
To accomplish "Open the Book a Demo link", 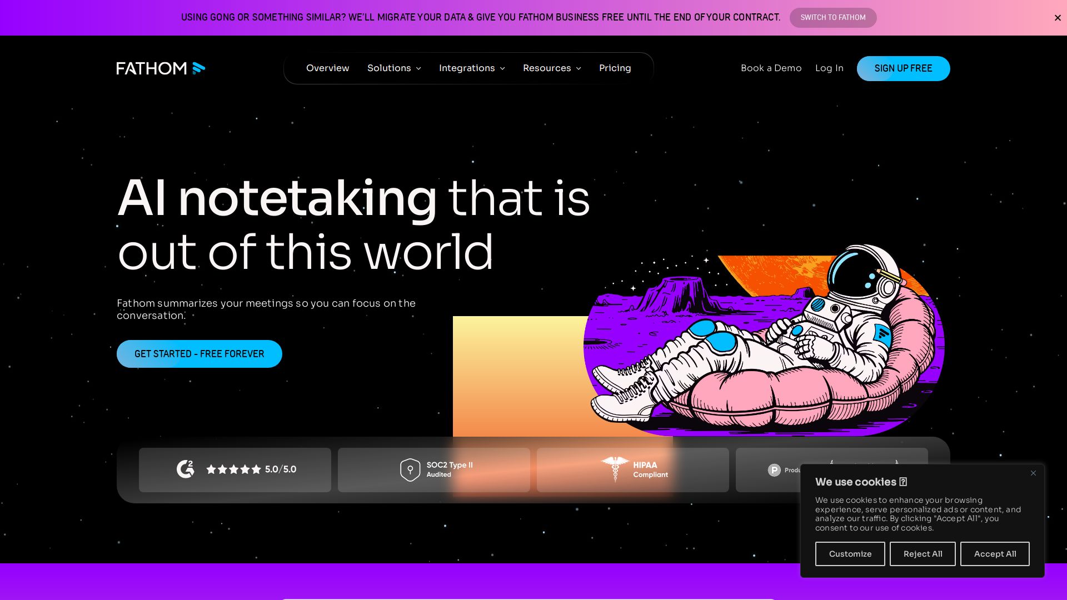I will click(x=771, y=68).
